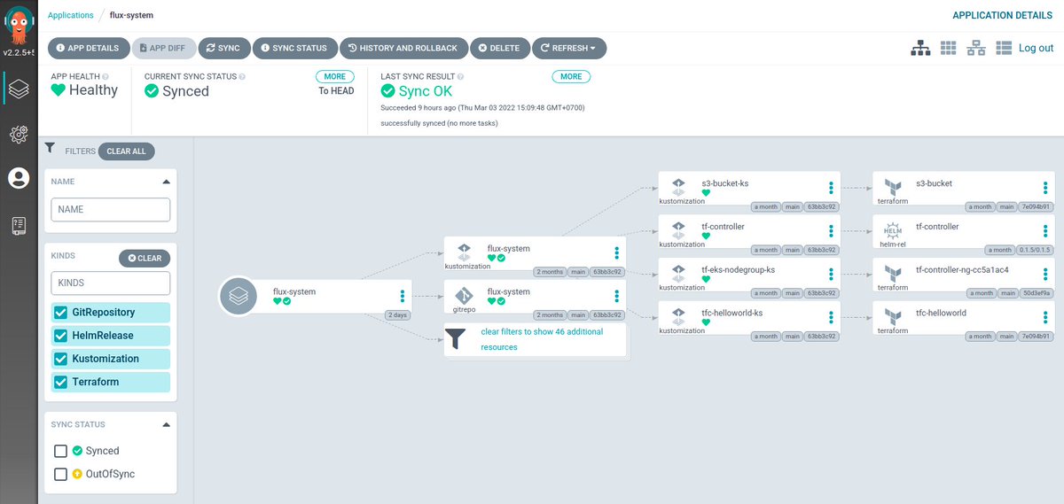
Task: Switch to network view icon
Action: [976, 48]
